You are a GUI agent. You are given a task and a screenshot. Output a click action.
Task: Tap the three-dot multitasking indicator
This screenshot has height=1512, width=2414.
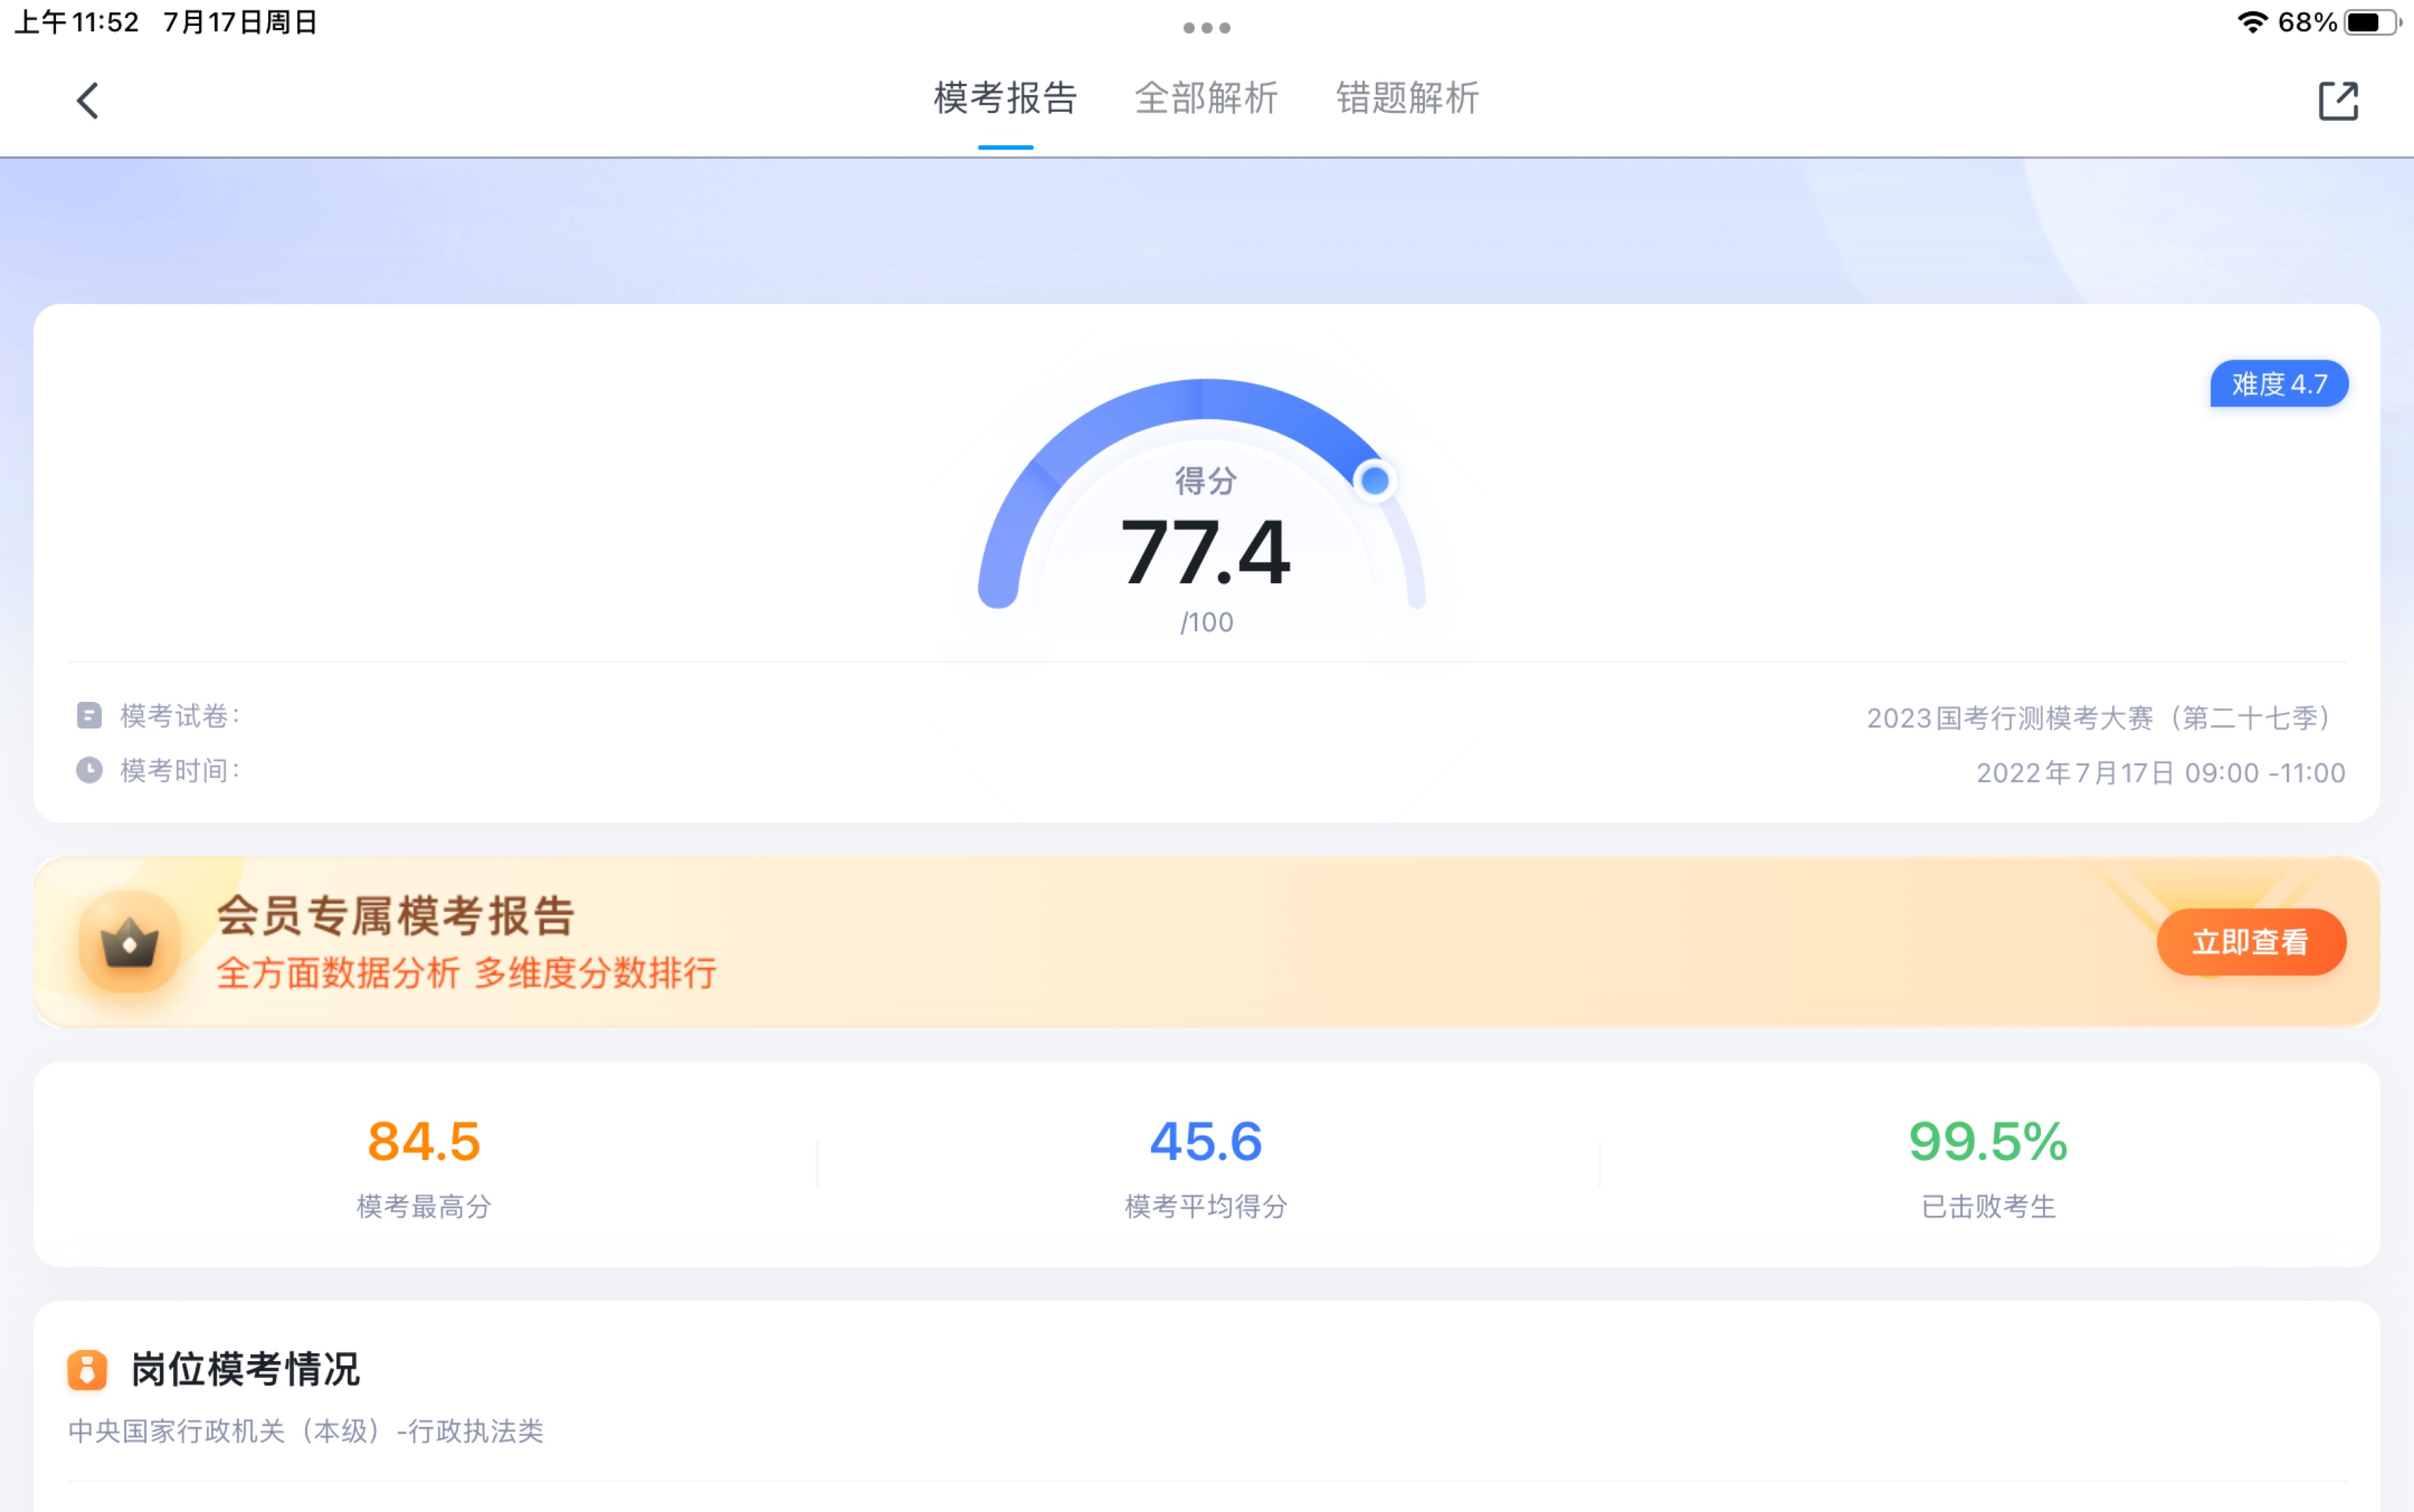(x=1207, y=27)
